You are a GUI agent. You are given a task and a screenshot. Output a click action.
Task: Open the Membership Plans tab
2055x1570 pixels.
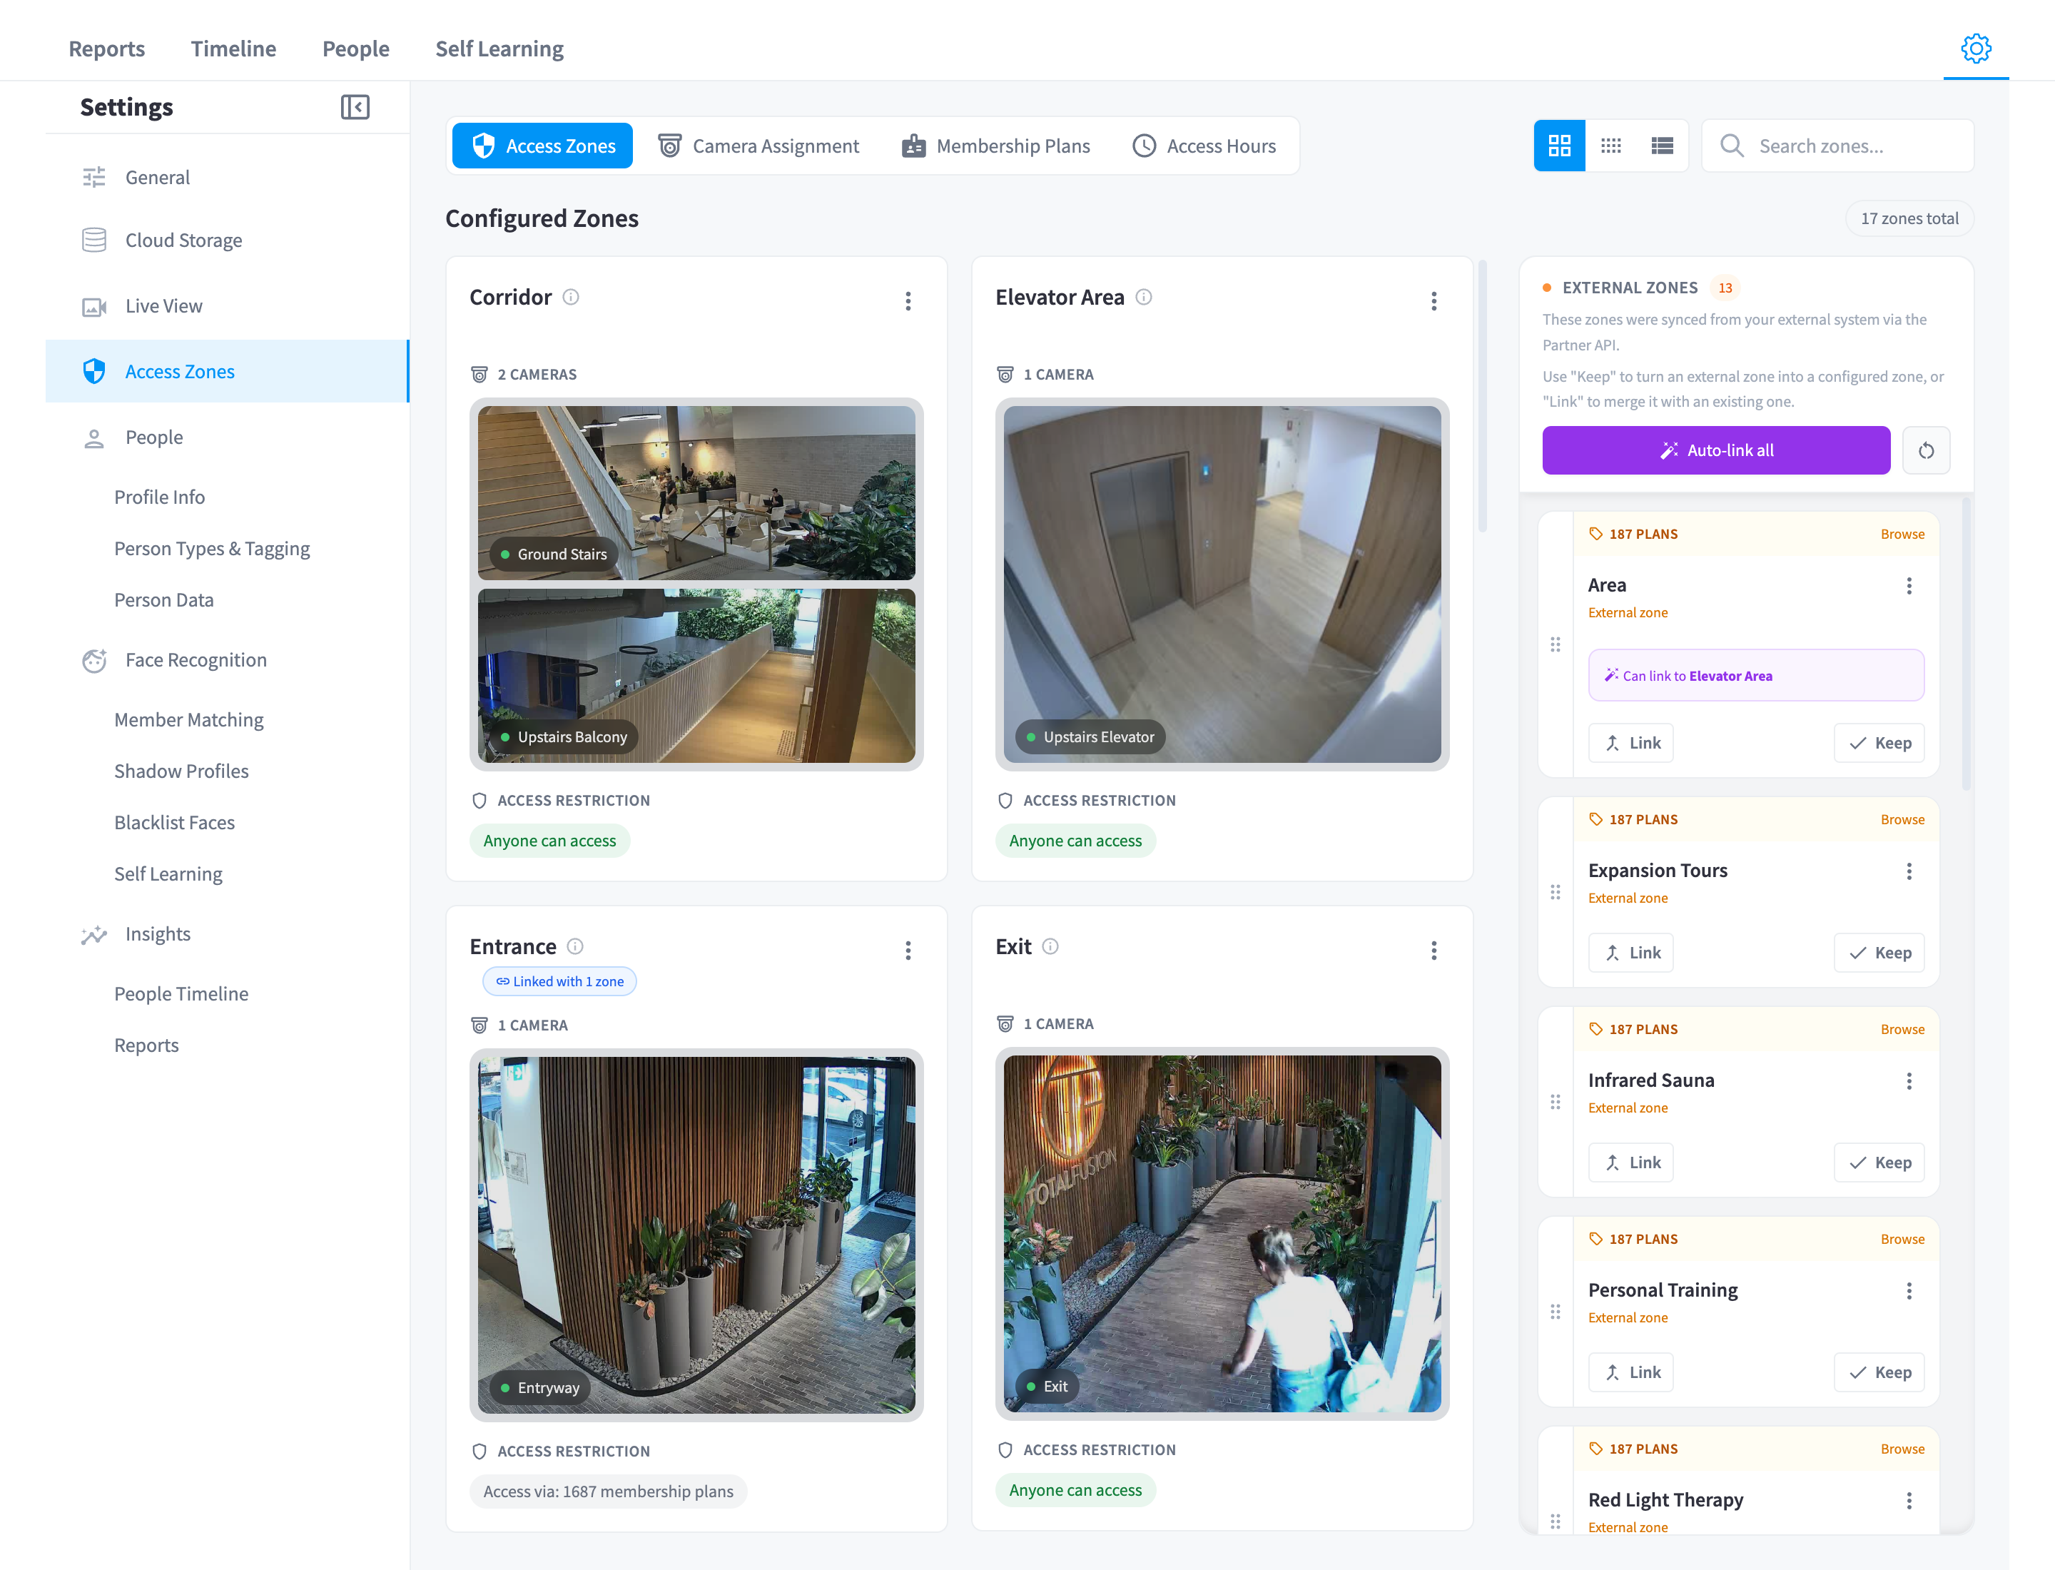(x=995, y=146)
